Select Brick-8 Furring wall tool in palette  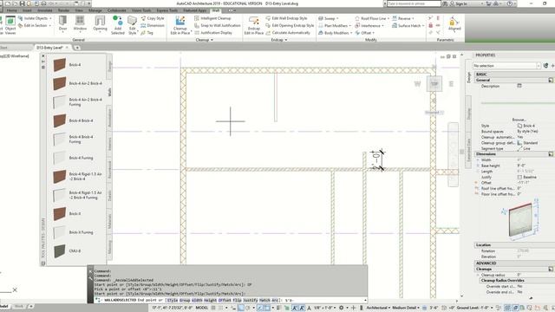click(73, 232)
